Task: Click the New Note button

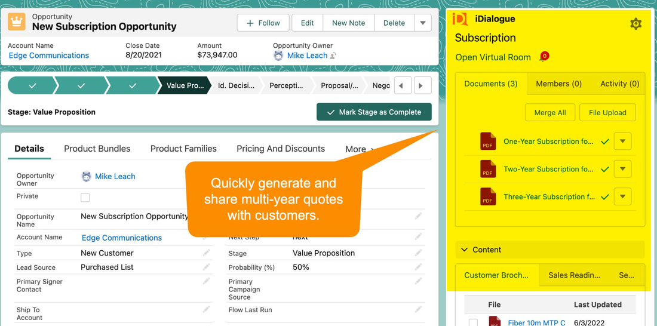Action: point(349,23)
